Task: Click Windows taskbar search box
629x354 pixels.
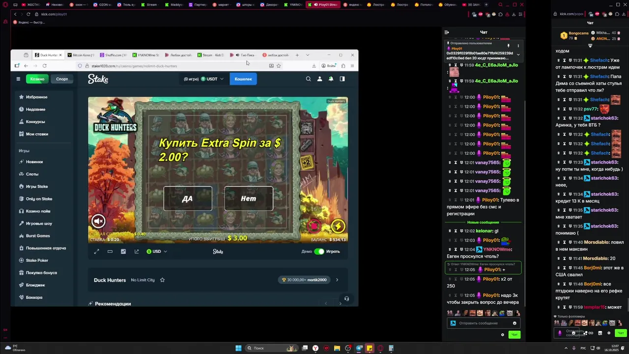Action: [272, 348]
